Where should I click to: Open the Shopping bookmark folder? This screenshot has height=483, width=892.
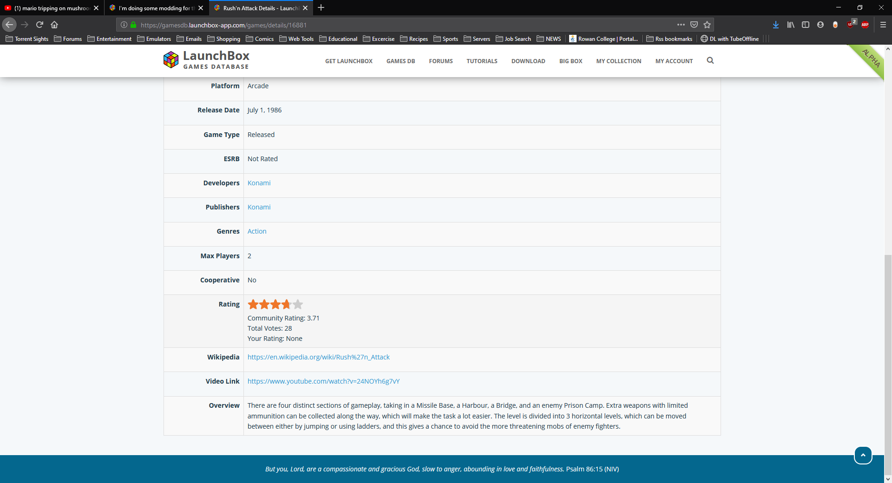[x=223, y=39]
